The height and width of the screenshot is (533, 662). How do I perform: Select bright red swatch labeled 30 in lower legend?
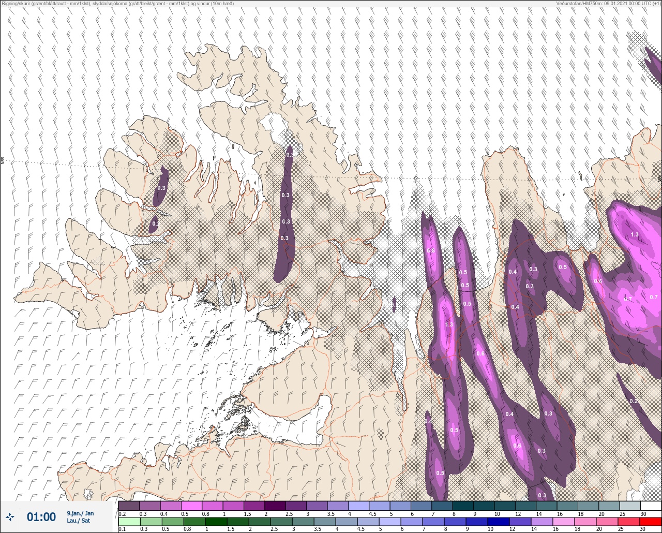pyautogui.click(x=651, y=522)
